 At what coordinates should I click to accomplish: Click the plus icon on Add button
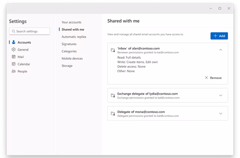pyautogui.click(x=215, y=36)
